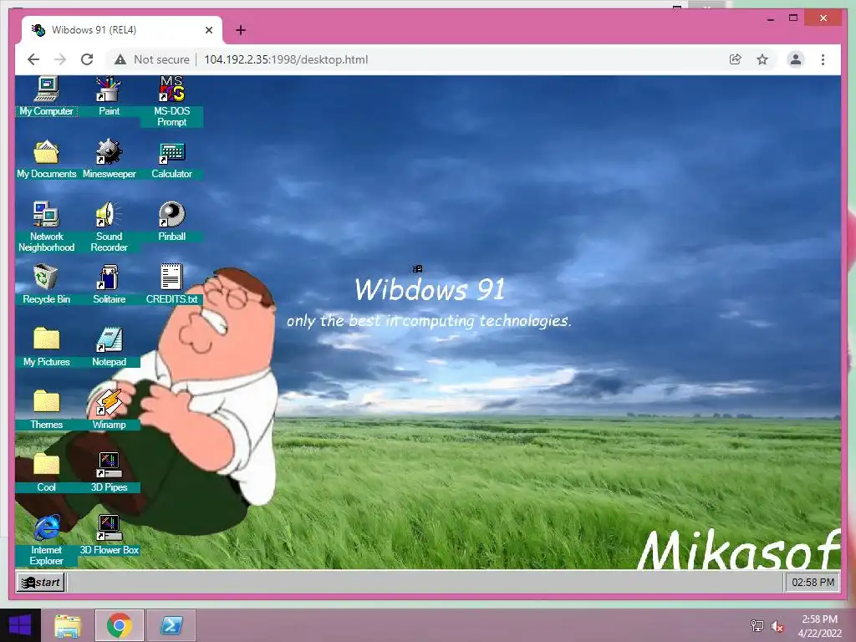
Task: Open a new browser tab
Action: point(241,31)
